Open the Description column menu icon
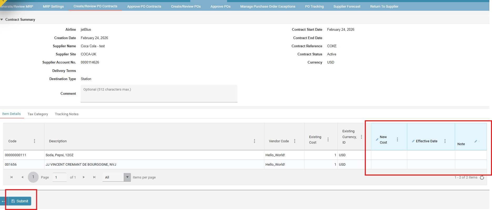 [x=254, y=141]
